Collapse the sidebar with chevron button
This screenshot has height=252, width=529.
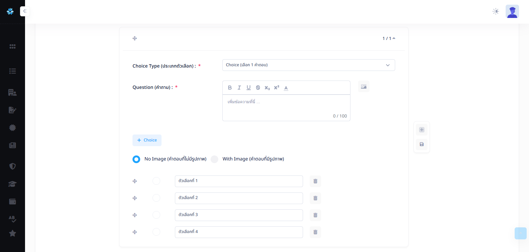tap(25, 11)
